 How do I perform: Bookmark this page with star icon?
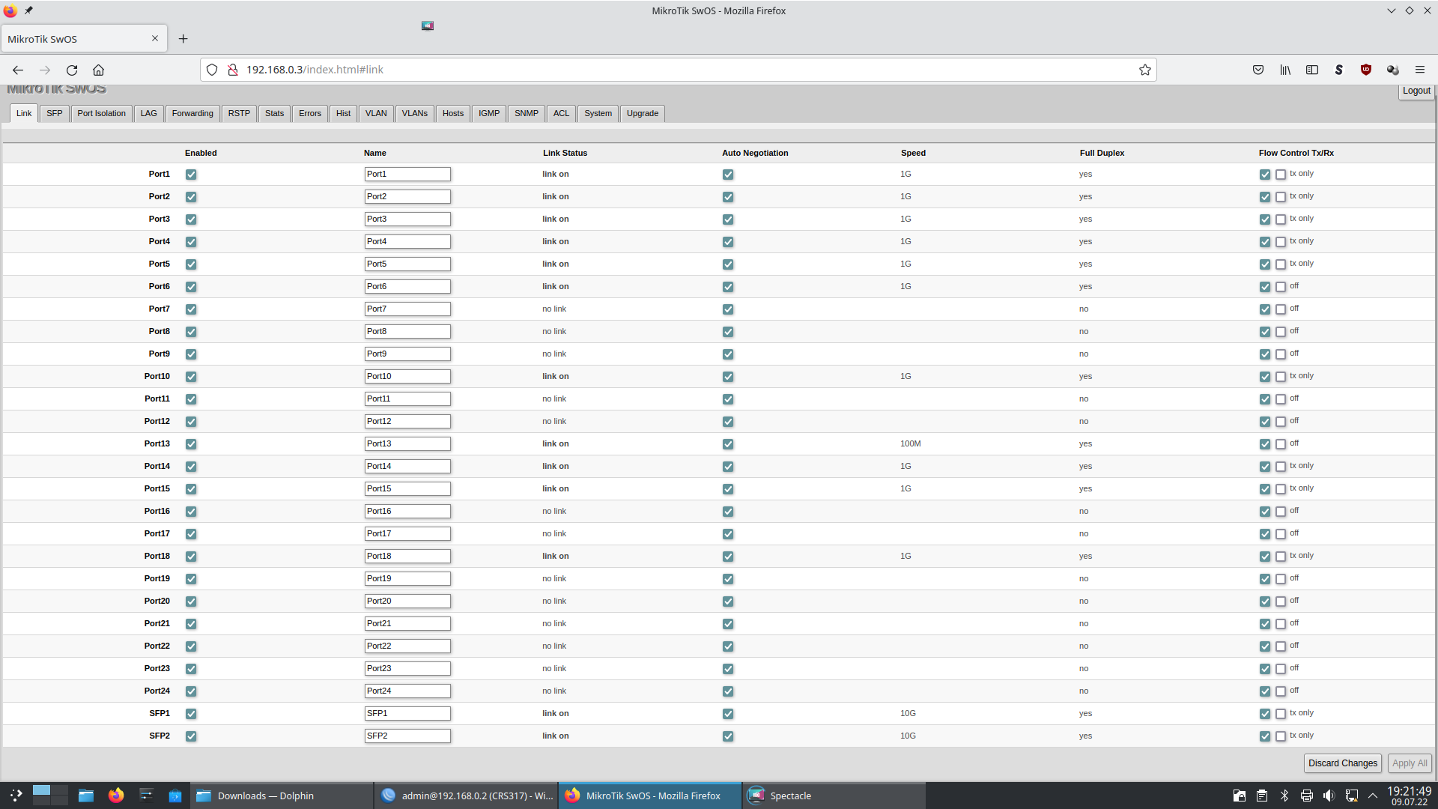click(1144, 70)
